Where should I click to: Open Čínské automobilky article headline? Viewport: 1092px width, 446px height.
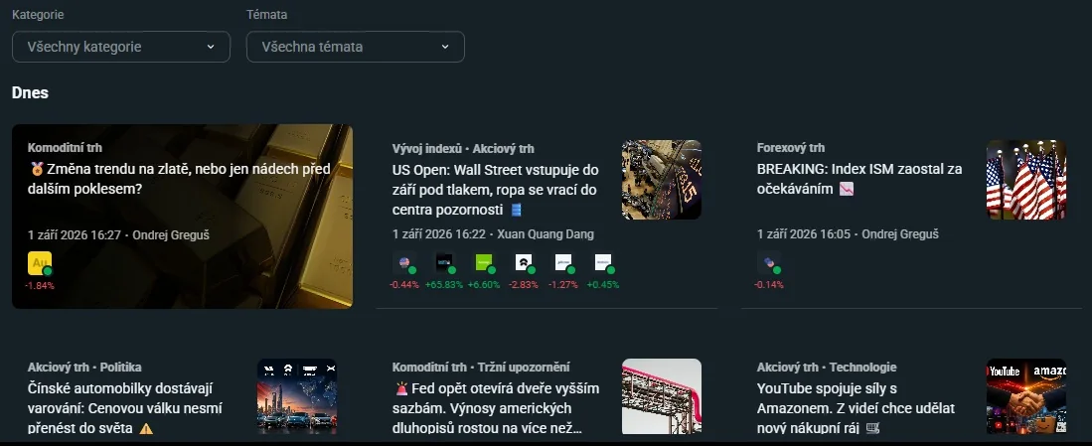point(124,408)
